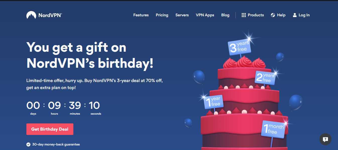This screenshot has width=338, height=150.
Task: Open the VPN Apps menu item
Action: point(205,15)
